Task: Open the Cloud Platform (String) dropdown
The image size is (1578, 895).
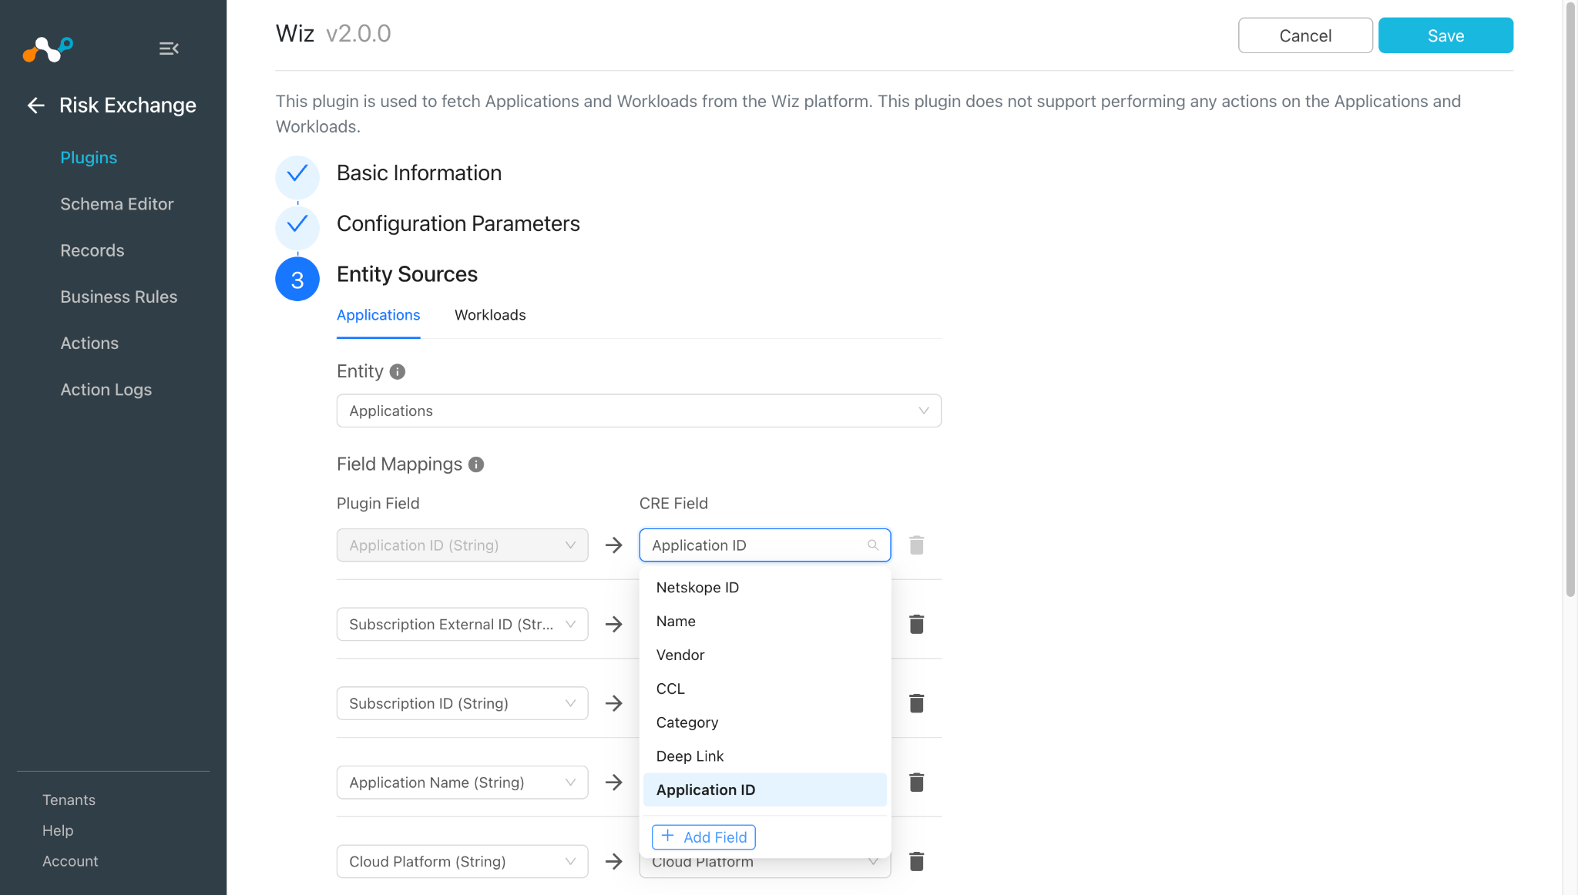Action: coord(462,862)
